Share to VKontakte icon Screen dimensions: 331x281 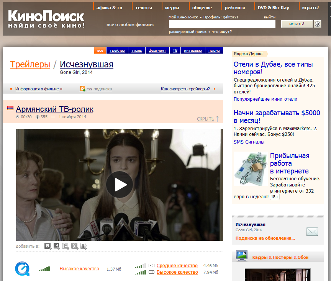click(48, 246)
